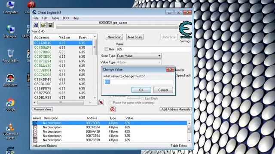Click Add Address Manually button
275x154 pixels.
(x=176, y=110)
